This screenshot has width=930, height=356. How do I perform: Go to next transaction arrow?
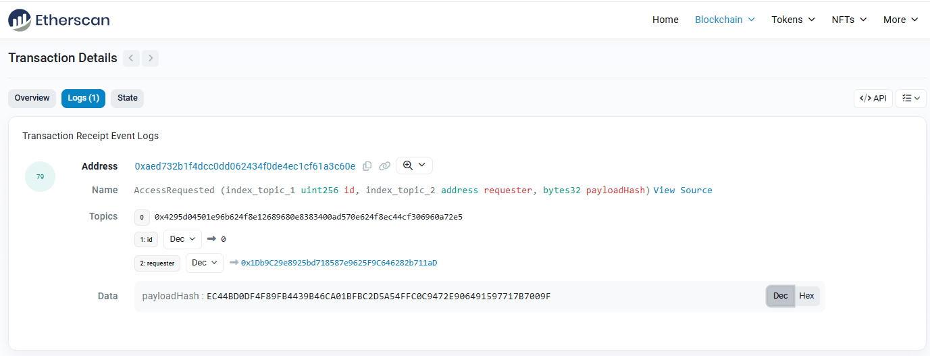151,58
